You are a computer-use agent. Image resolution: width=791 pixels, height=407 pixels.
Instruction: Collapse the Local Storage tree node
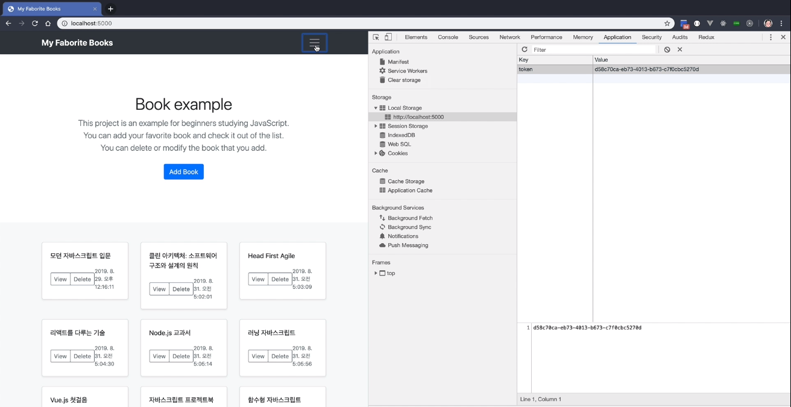click(x=376, y=108)
